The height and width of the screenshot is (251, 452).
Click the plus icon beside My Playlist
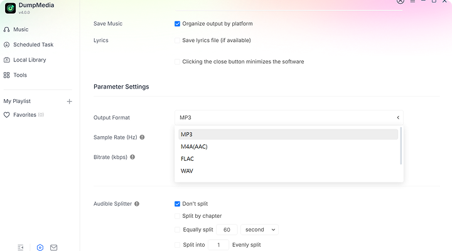click(x=70, y=102)
